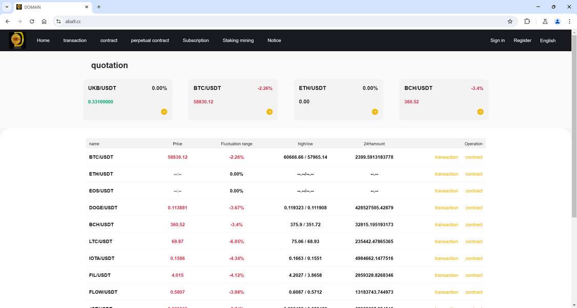Click the gold site logo in header
The width and height of the screenshot is (577, 308).
17,40
